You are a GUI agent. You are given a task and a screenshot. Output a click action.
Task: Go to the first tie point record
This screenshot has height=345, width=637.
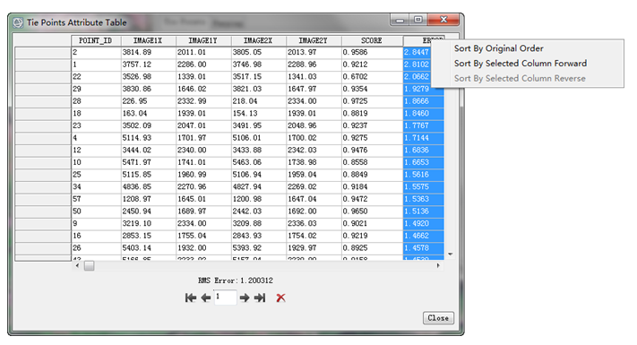coord(191,298)
